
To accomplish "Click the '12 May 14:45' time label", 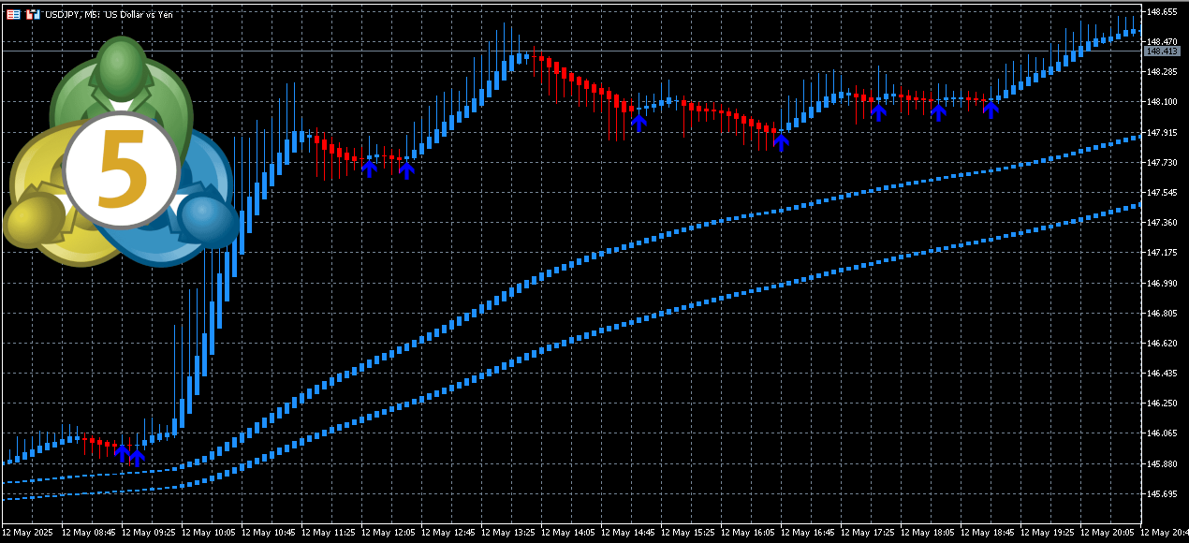I will click(x=628, y=533).
